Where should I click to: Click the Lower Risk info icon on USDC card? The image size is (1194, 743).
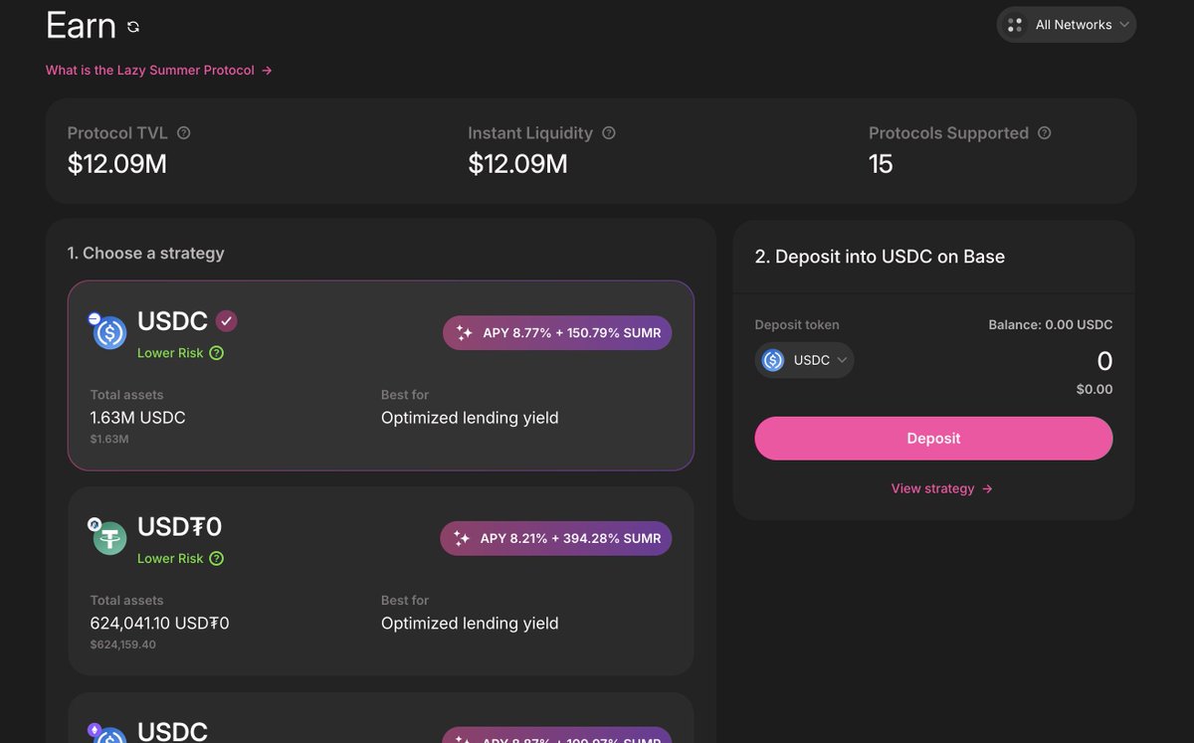(x=217, y=353)
